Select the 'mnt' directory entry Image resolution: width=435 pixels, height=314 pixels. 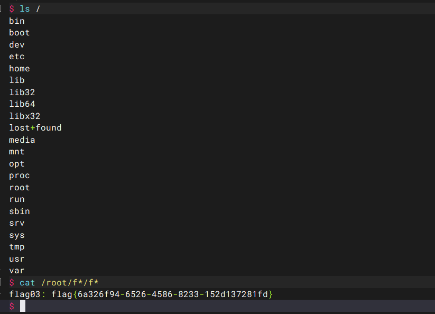point(16,152)
